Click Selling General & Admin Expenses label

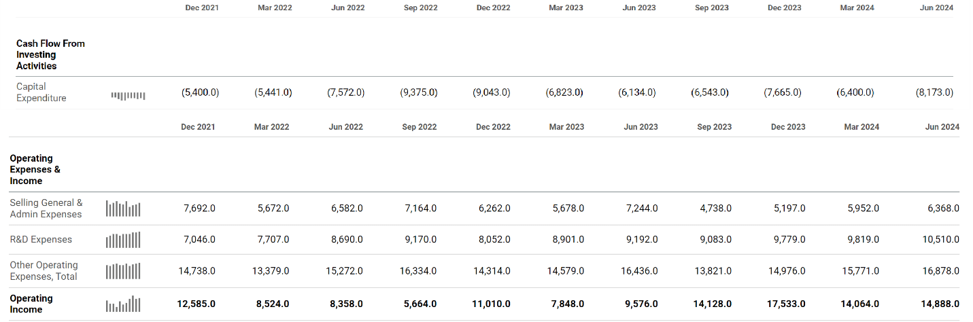[46, 208]
